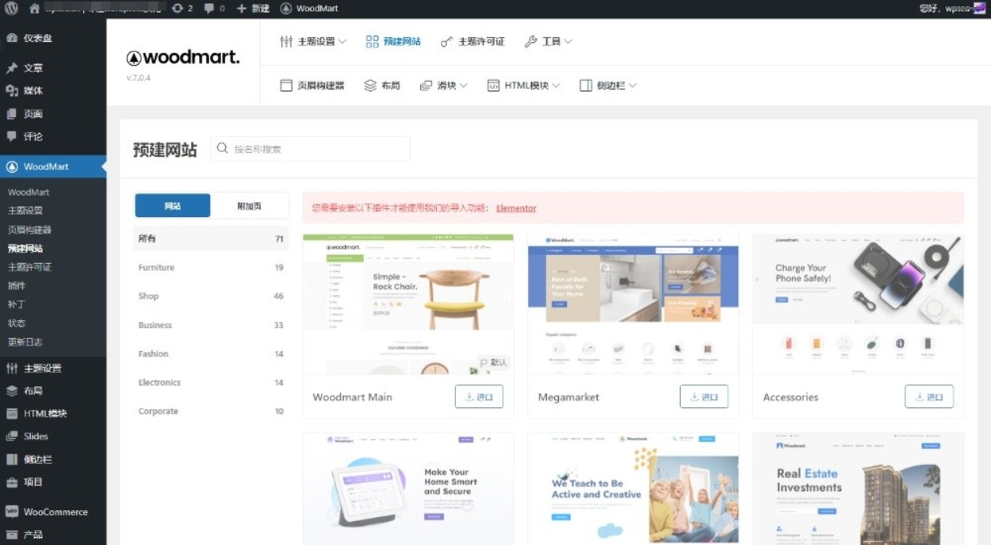Open WoodMart submenu entry in sidebar
Viewport: 991px width, 545px height.
[x=29, y=192]
